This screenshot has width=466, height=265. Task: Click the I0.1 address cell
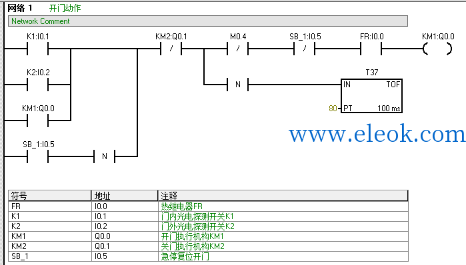125,216
